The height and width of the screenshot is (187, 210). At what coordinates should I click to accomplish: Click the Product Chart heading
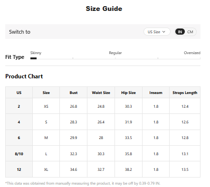[x=24, y=76]
